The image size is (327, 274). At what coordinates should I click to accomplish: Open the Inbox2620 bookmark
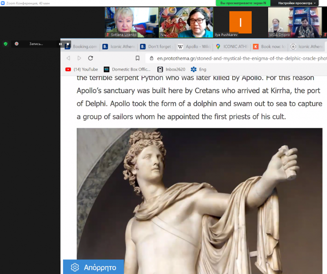[x=171, y=69]
